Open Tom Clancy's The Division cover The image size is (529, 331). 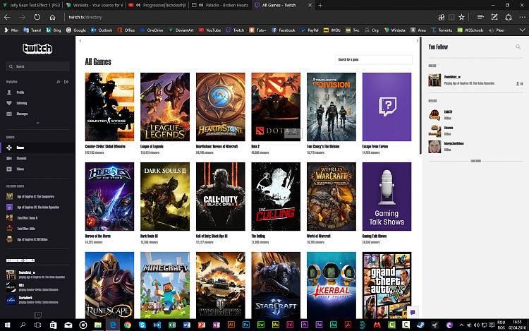click(332, 107)
